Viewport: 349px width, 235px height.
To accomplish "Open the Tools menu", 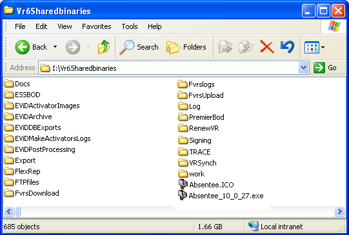I will (x=130, y=26).
